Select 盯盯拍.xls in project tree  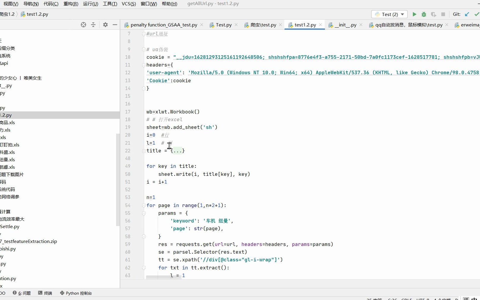click(10, 145)
